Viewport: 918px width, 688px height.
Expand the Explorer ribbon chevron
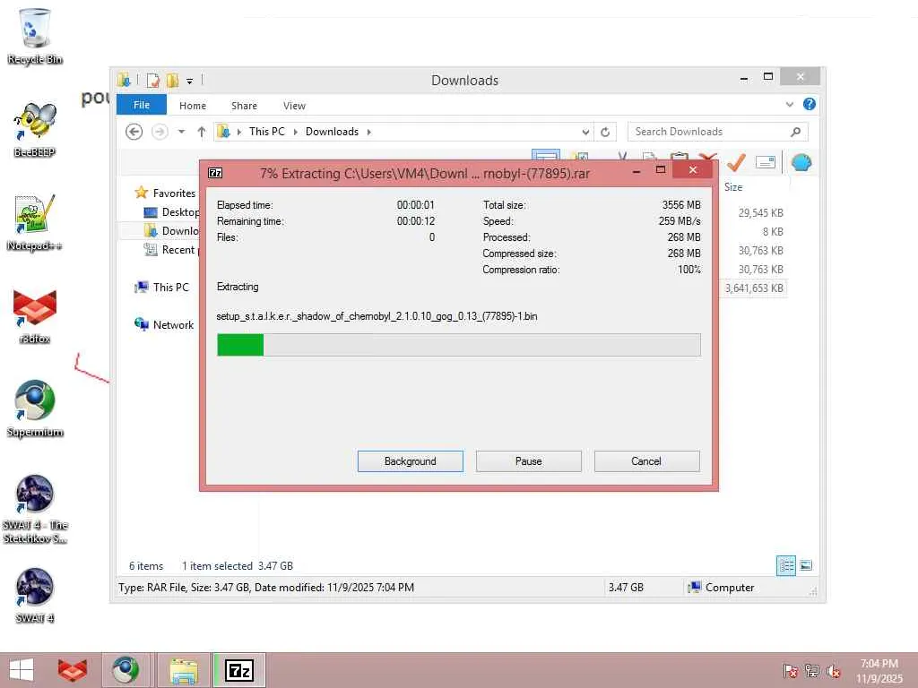pyautogui.click(x=789, y=105)
